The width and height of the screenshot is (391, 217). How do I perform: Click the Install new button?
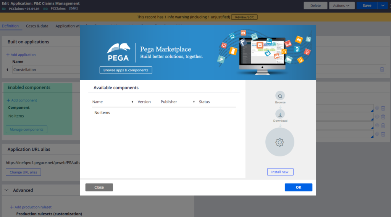point(280,172)
